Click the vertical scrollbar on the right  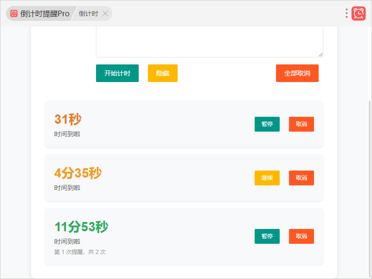pos(369,185)
